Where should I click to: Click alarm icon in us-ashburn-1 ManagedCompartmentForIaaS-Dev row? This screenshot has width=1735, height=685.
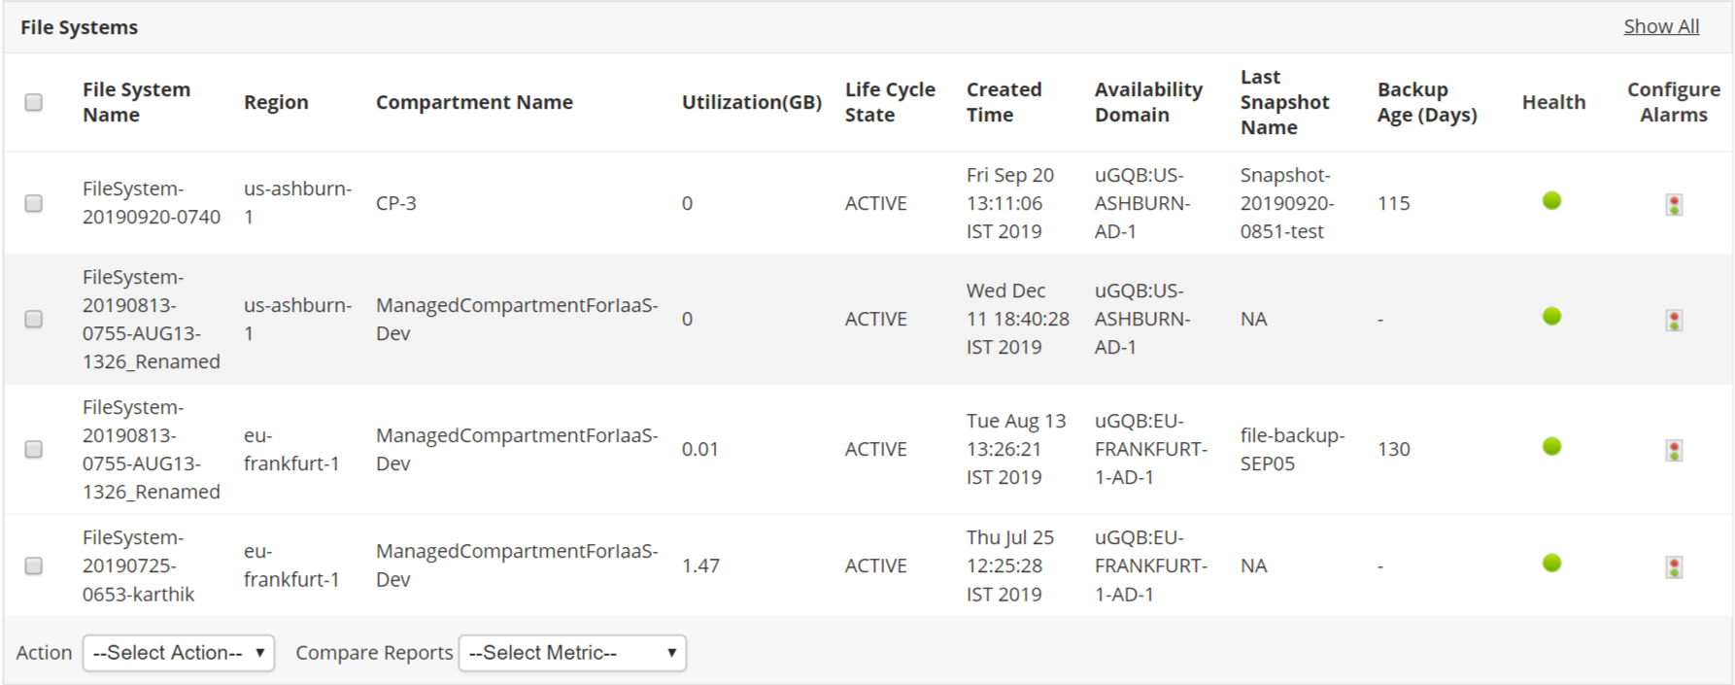tap(1674, 320)
